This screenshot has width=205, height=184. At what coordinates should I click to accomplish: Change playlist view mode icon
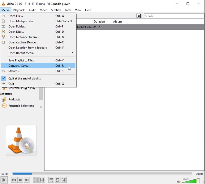coord(139,16)
